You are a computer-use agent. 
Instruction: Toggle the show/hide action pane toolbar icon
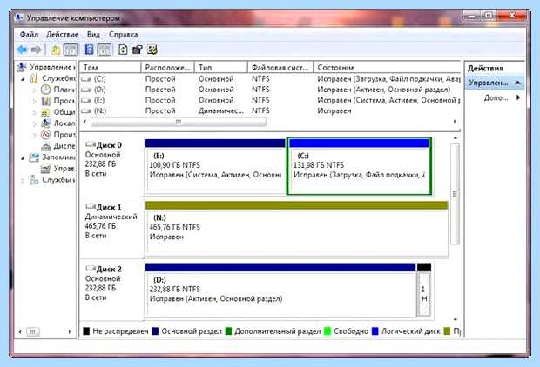105,50
